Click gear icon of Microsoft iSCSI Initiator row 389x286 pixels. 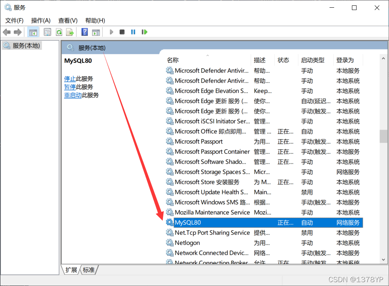tap(170, 121)
